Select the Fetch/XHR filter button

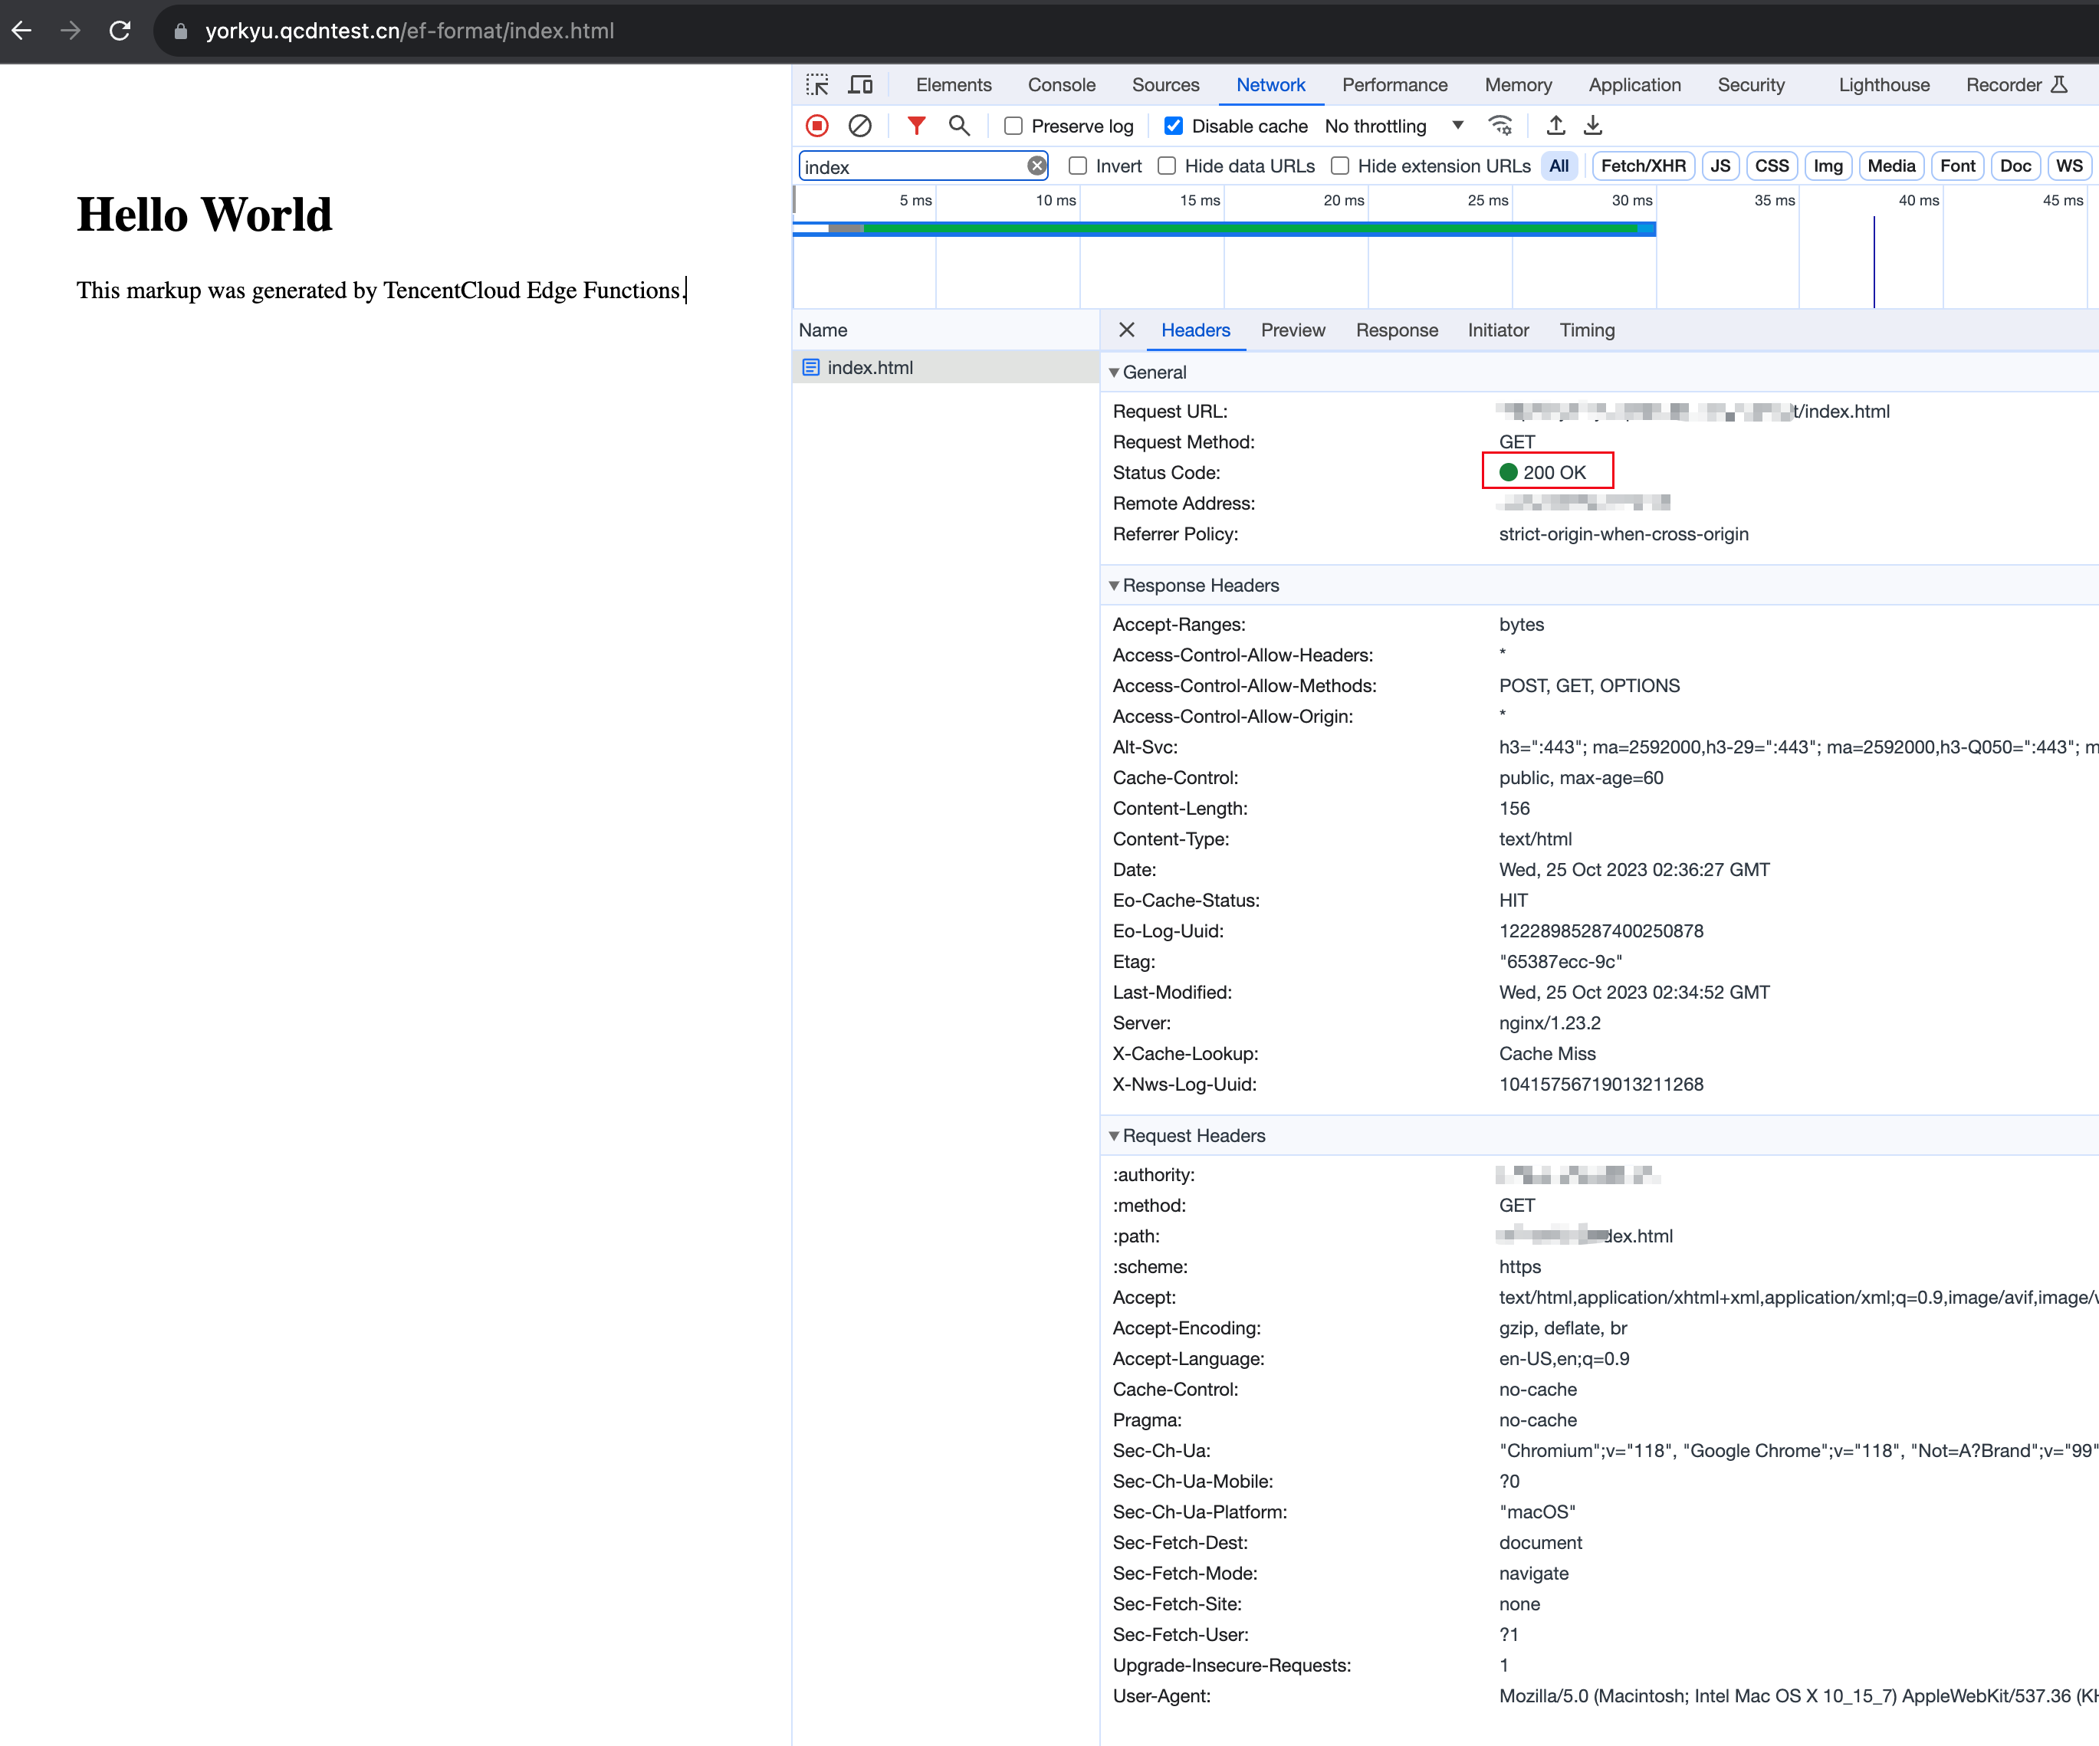(1642, 166)
